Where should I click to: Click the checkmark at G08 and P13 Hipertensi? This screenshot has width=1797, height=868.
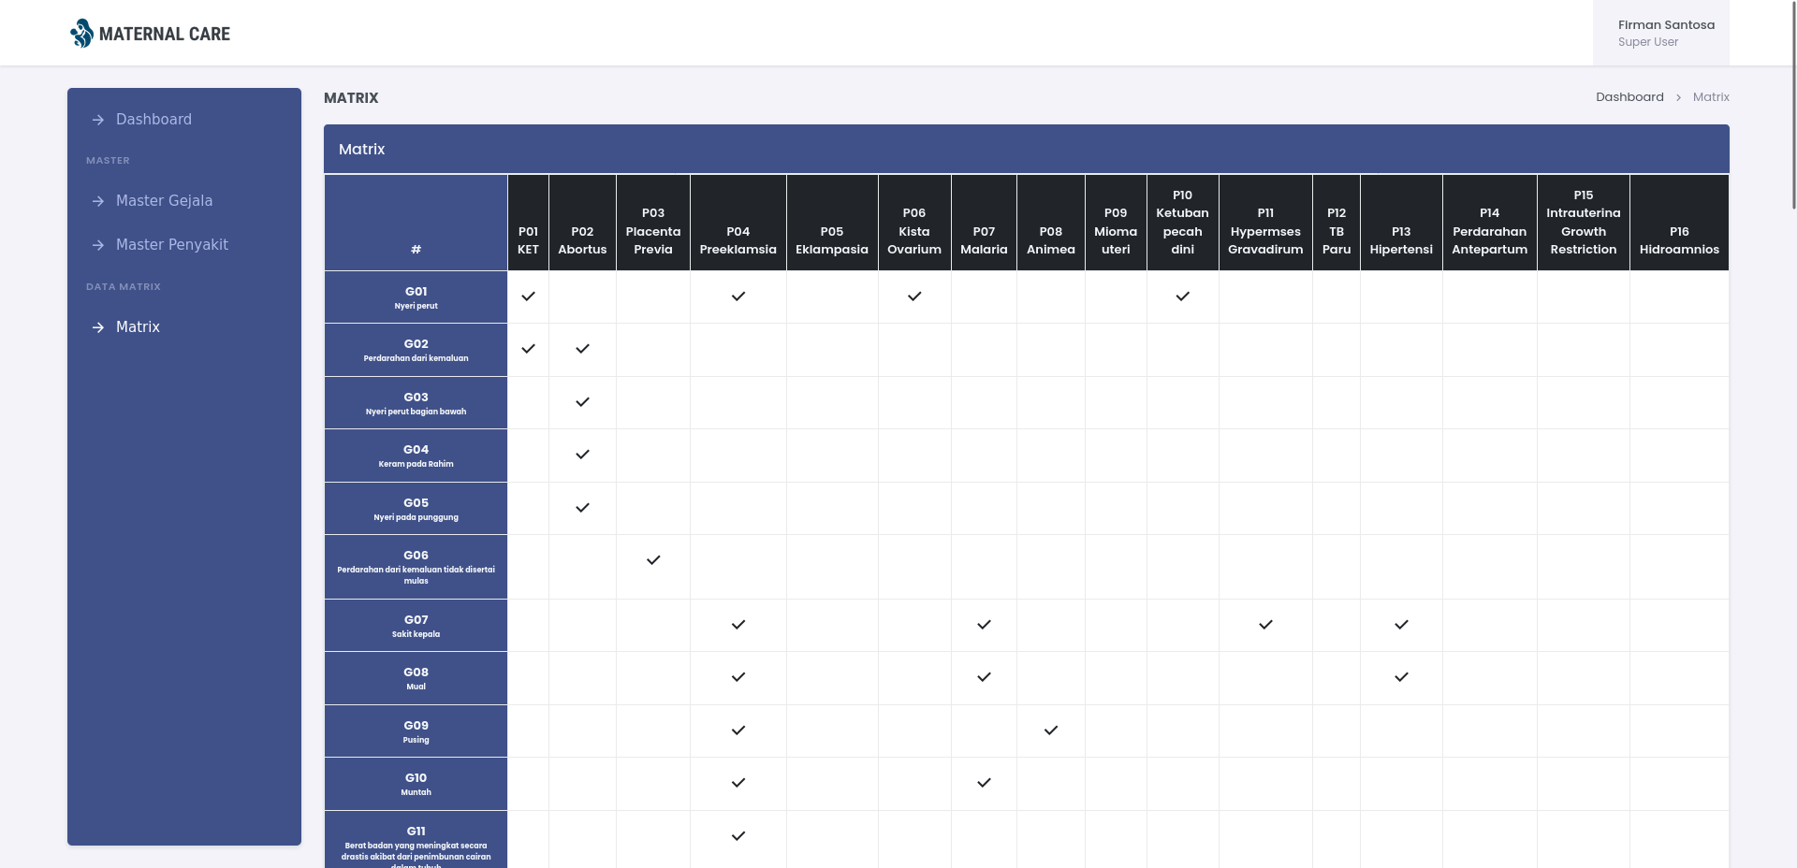(x=1401, y=677)
